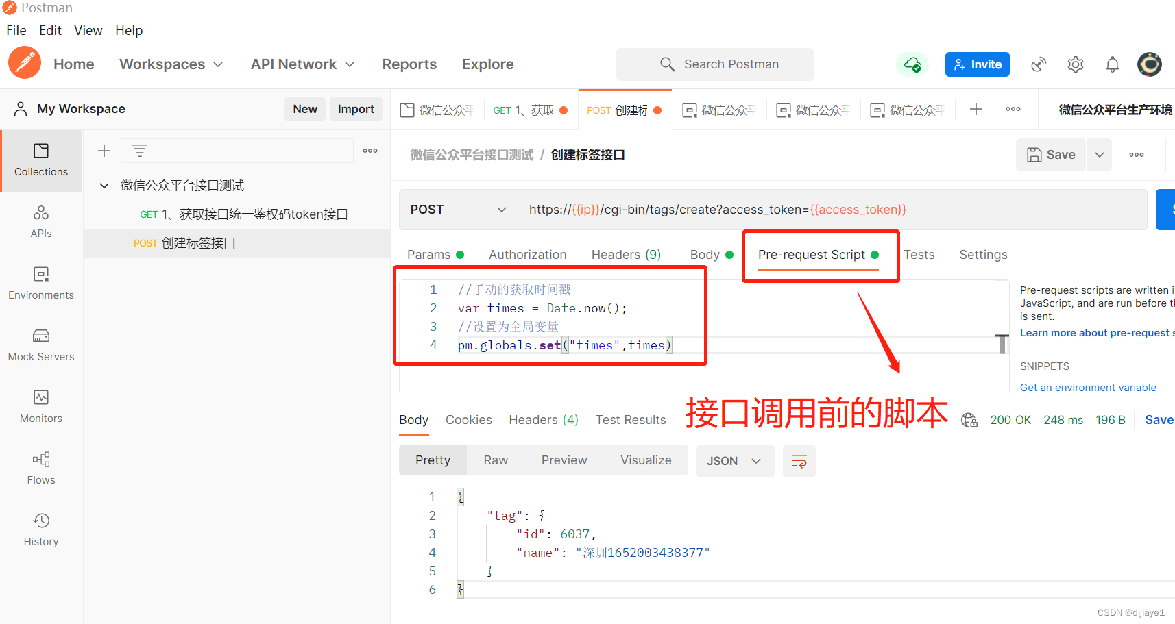Open the APIs sidebar panel
Image resolution: width=1175 pixels, height=624 pixels.
(41, 221)
